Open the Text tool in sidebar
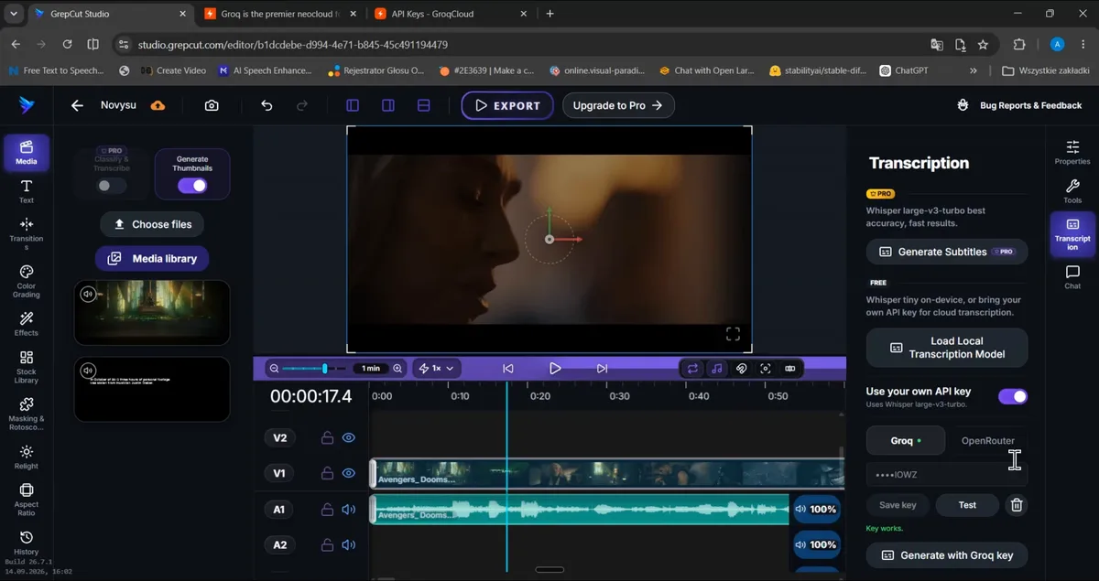This screenshot has width=1099, height=581. (27, 191)
